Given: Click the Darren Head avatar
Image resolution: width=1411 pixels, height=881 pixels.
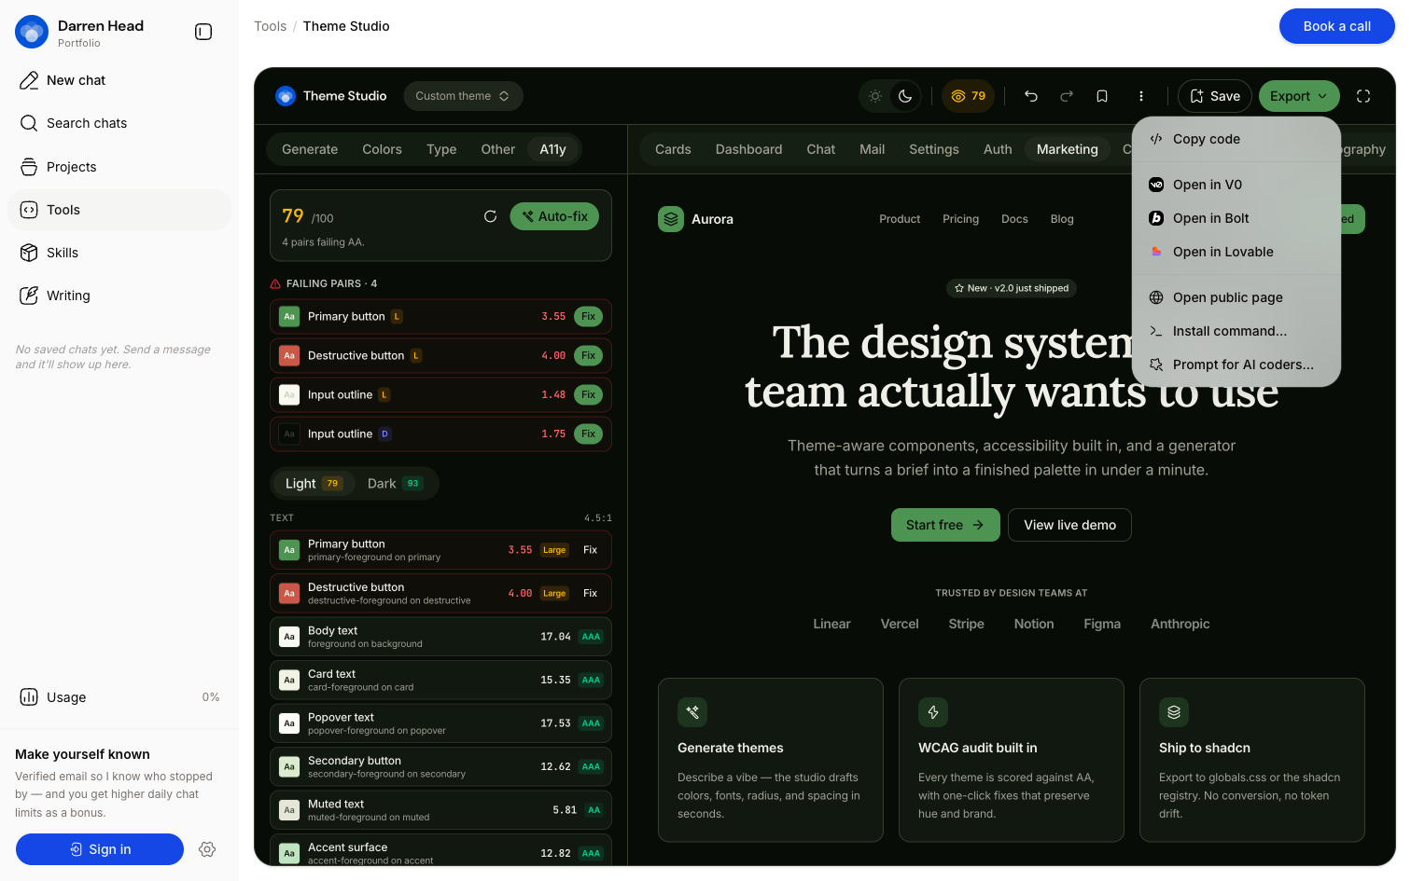Looking at the screenshot, I should click(x=32, y=32).
